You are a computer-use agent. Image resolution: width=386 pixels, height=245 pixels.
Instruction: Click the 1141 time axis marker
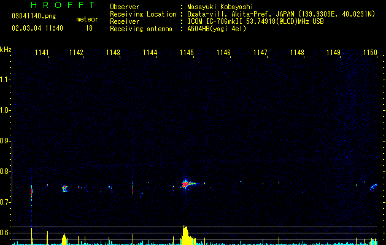tap(42, 53)
